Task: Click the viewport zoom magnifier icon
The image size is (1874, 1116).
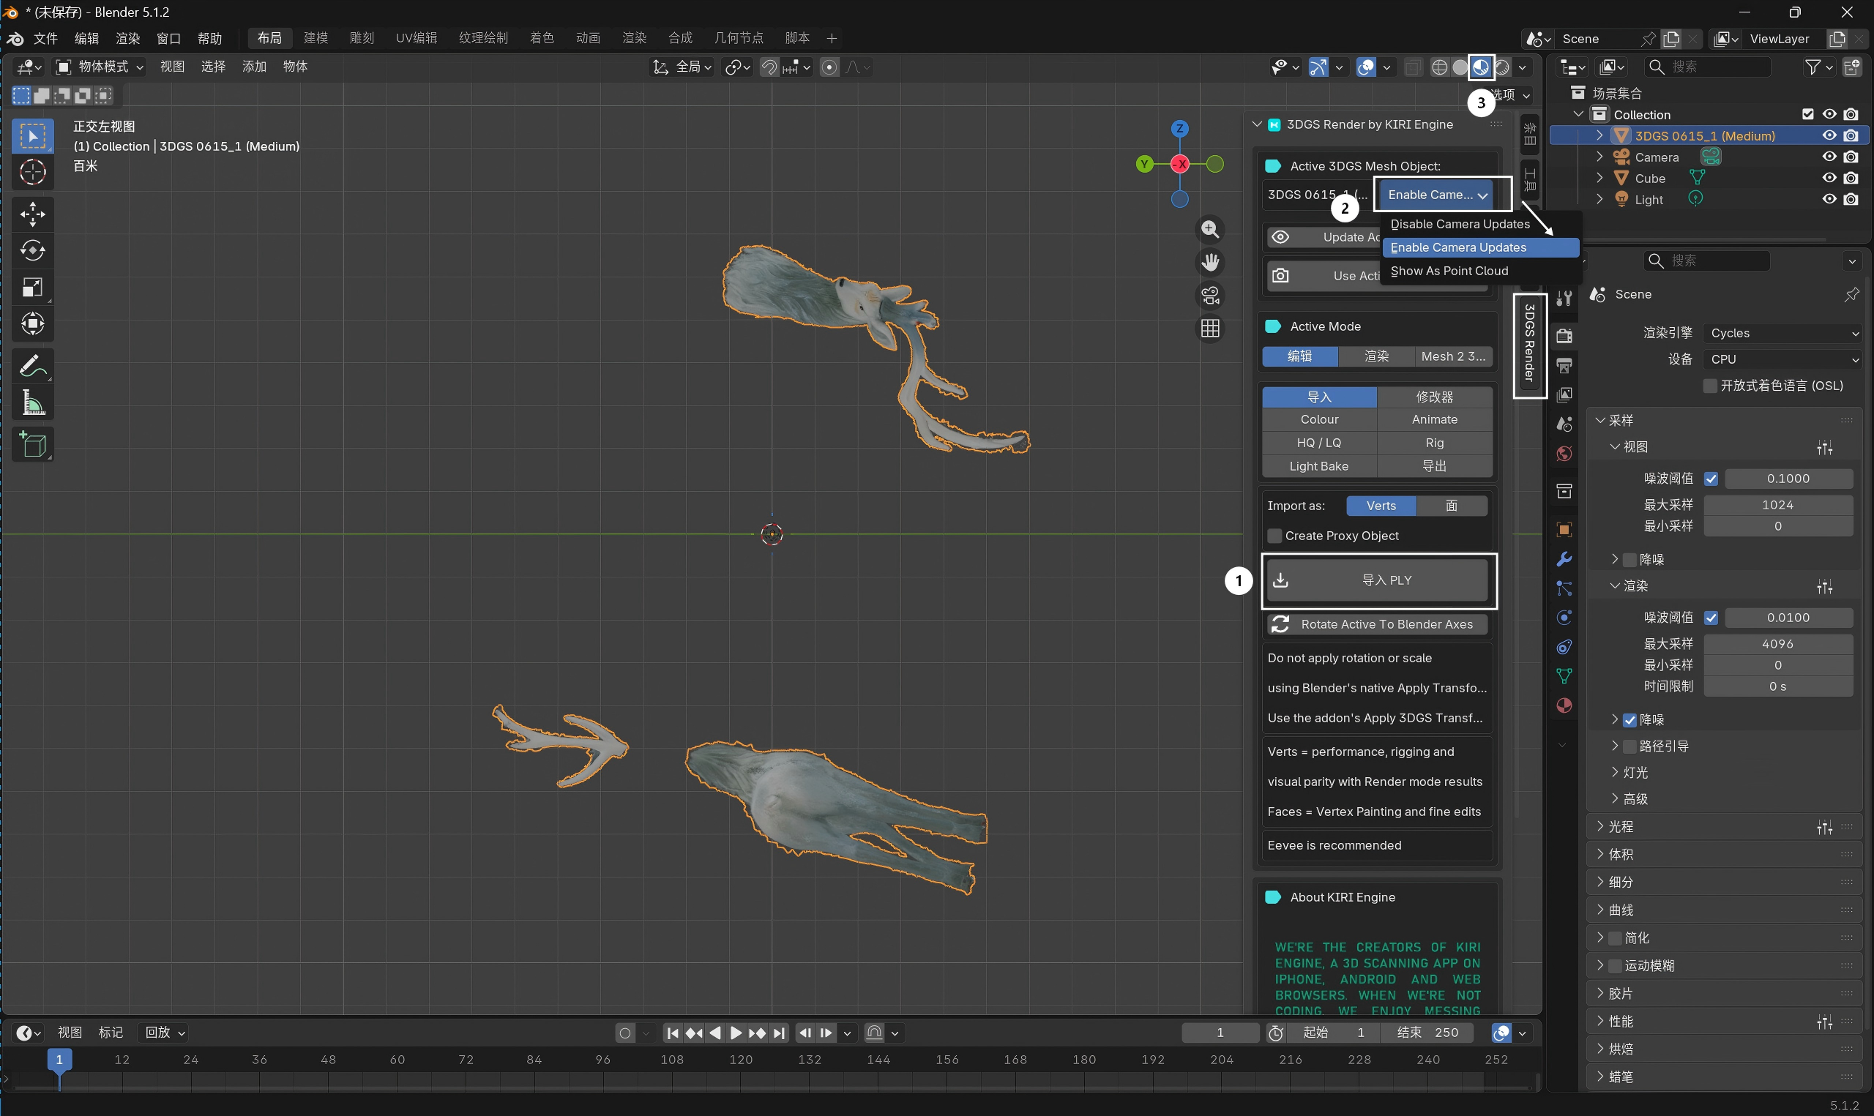Action: click(x=1210, y=229)
